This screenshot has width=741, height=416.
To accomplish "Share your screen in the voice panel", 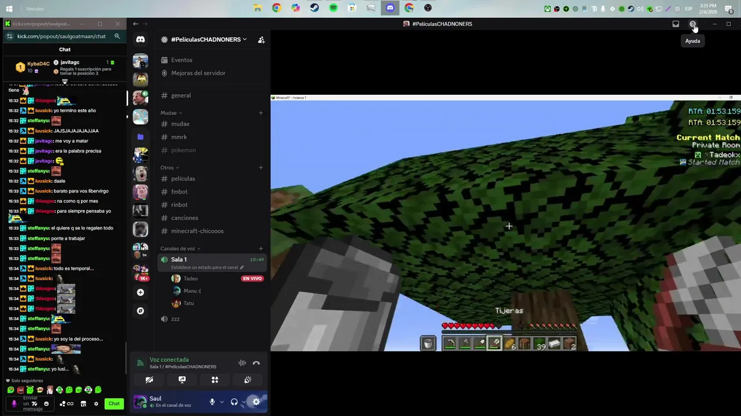I will pyautogui.click(x=182, y=380).
